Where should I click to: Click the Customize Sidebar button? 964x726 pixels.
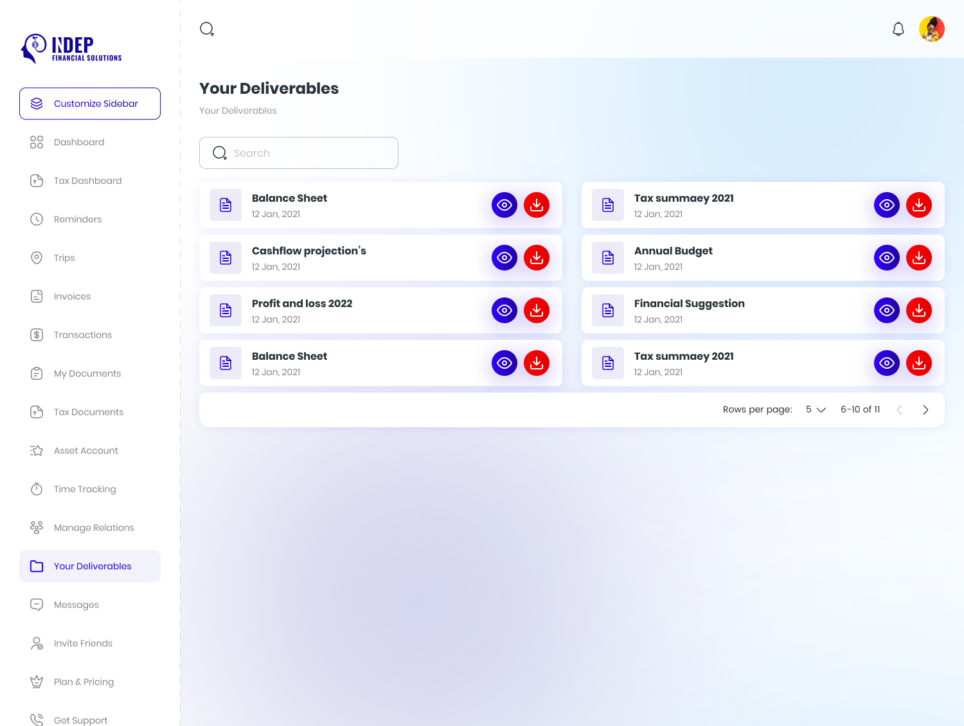pos(89,103)
